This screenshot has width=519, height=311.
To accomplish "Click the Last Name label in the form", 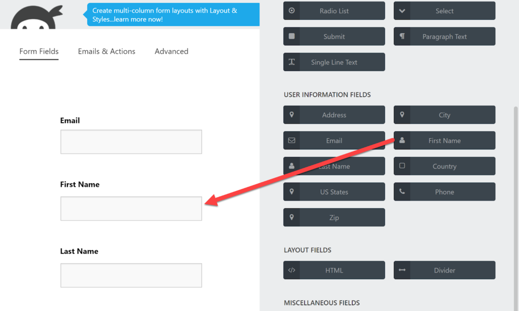I will point(79,251).
